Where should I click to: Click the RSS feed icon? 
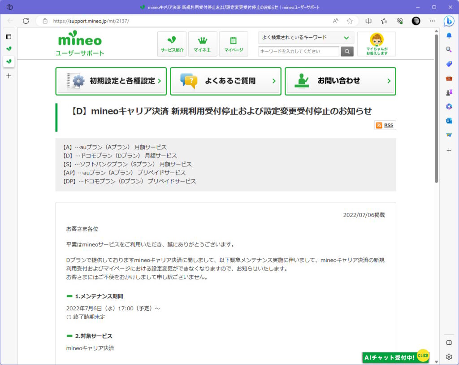pyautogui.click(x=379, y=126)
